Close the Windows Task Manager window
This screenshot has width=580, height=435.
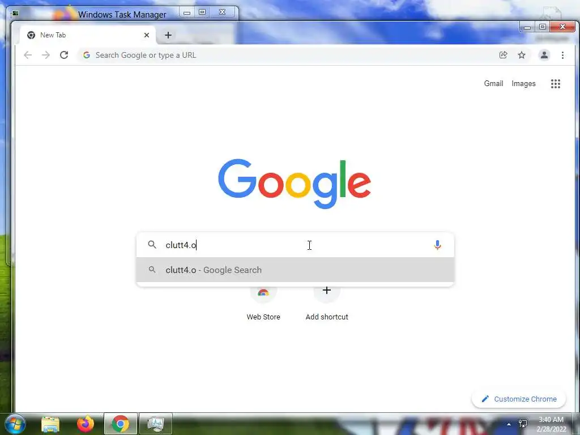pos(222,12)
